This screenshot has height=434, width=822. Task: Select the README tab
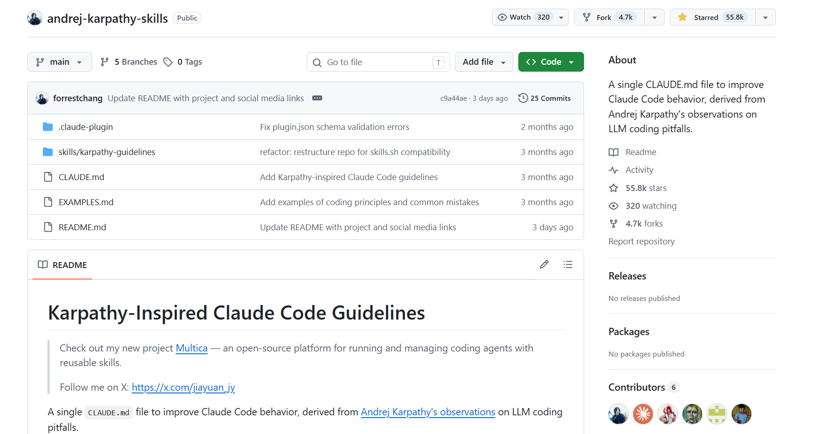click(x=62, y=265)
